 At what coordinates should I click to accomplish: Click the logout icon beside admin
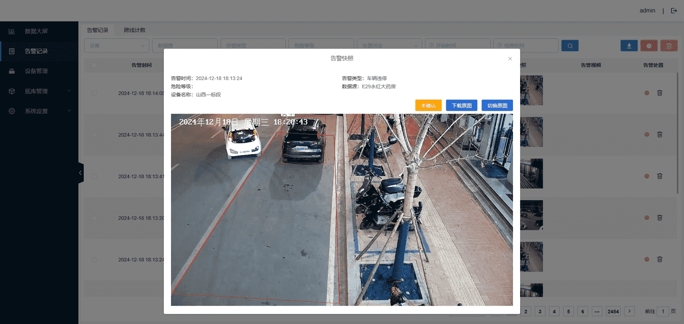click(x=674, y=11)
